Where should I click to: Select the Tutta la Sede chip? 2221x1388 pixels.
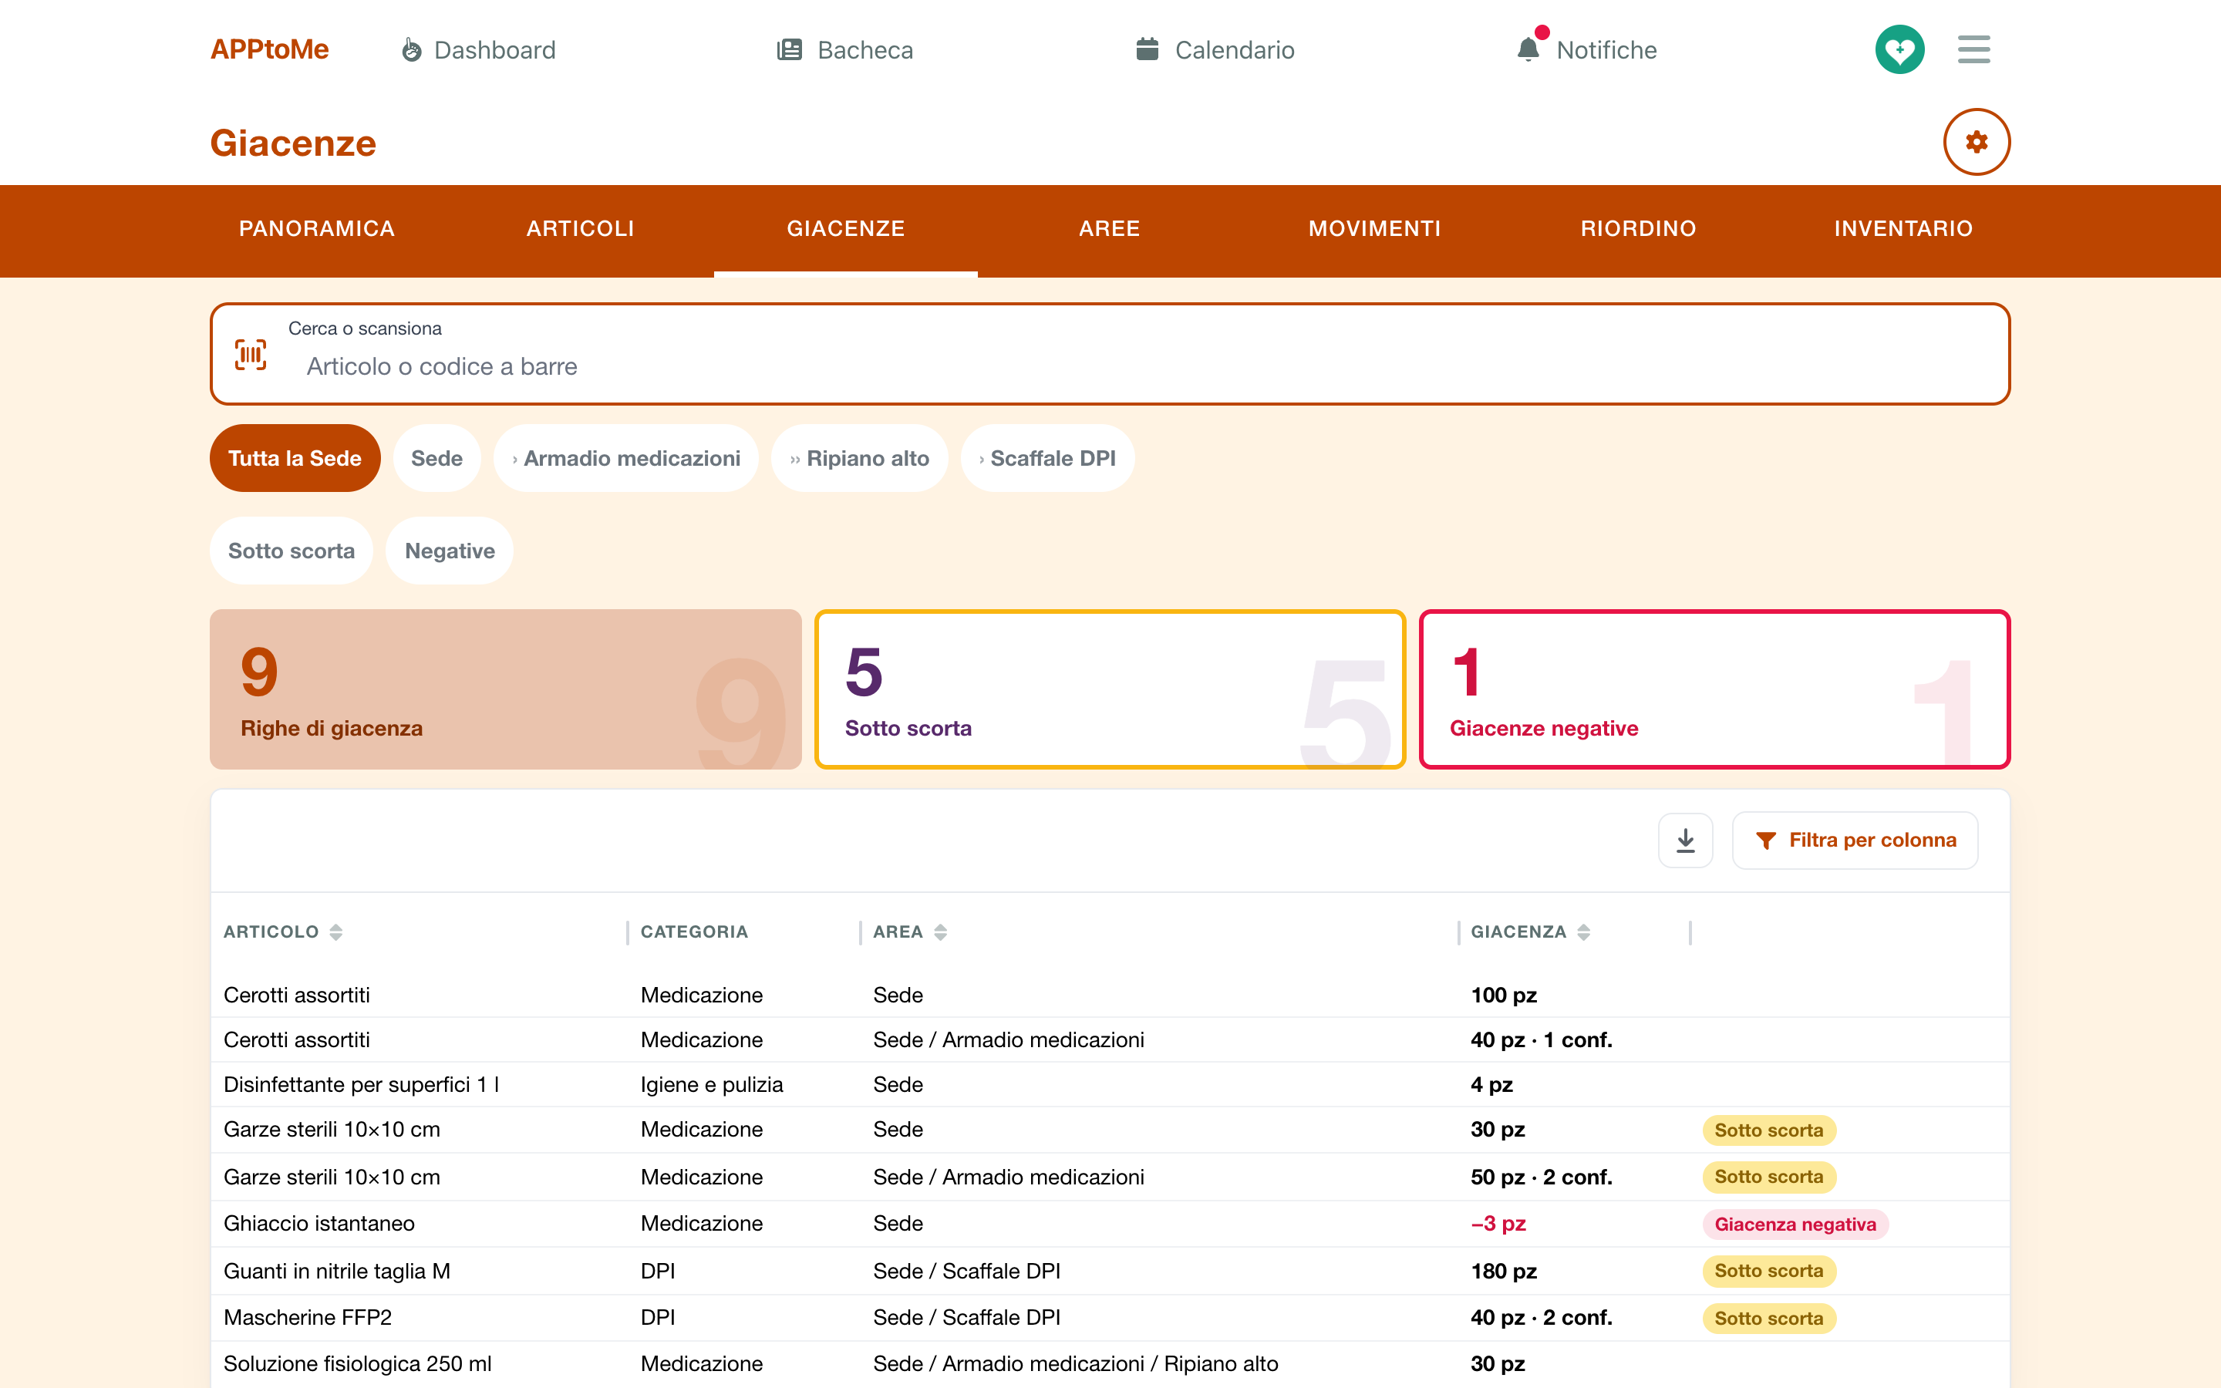point(295,458)
